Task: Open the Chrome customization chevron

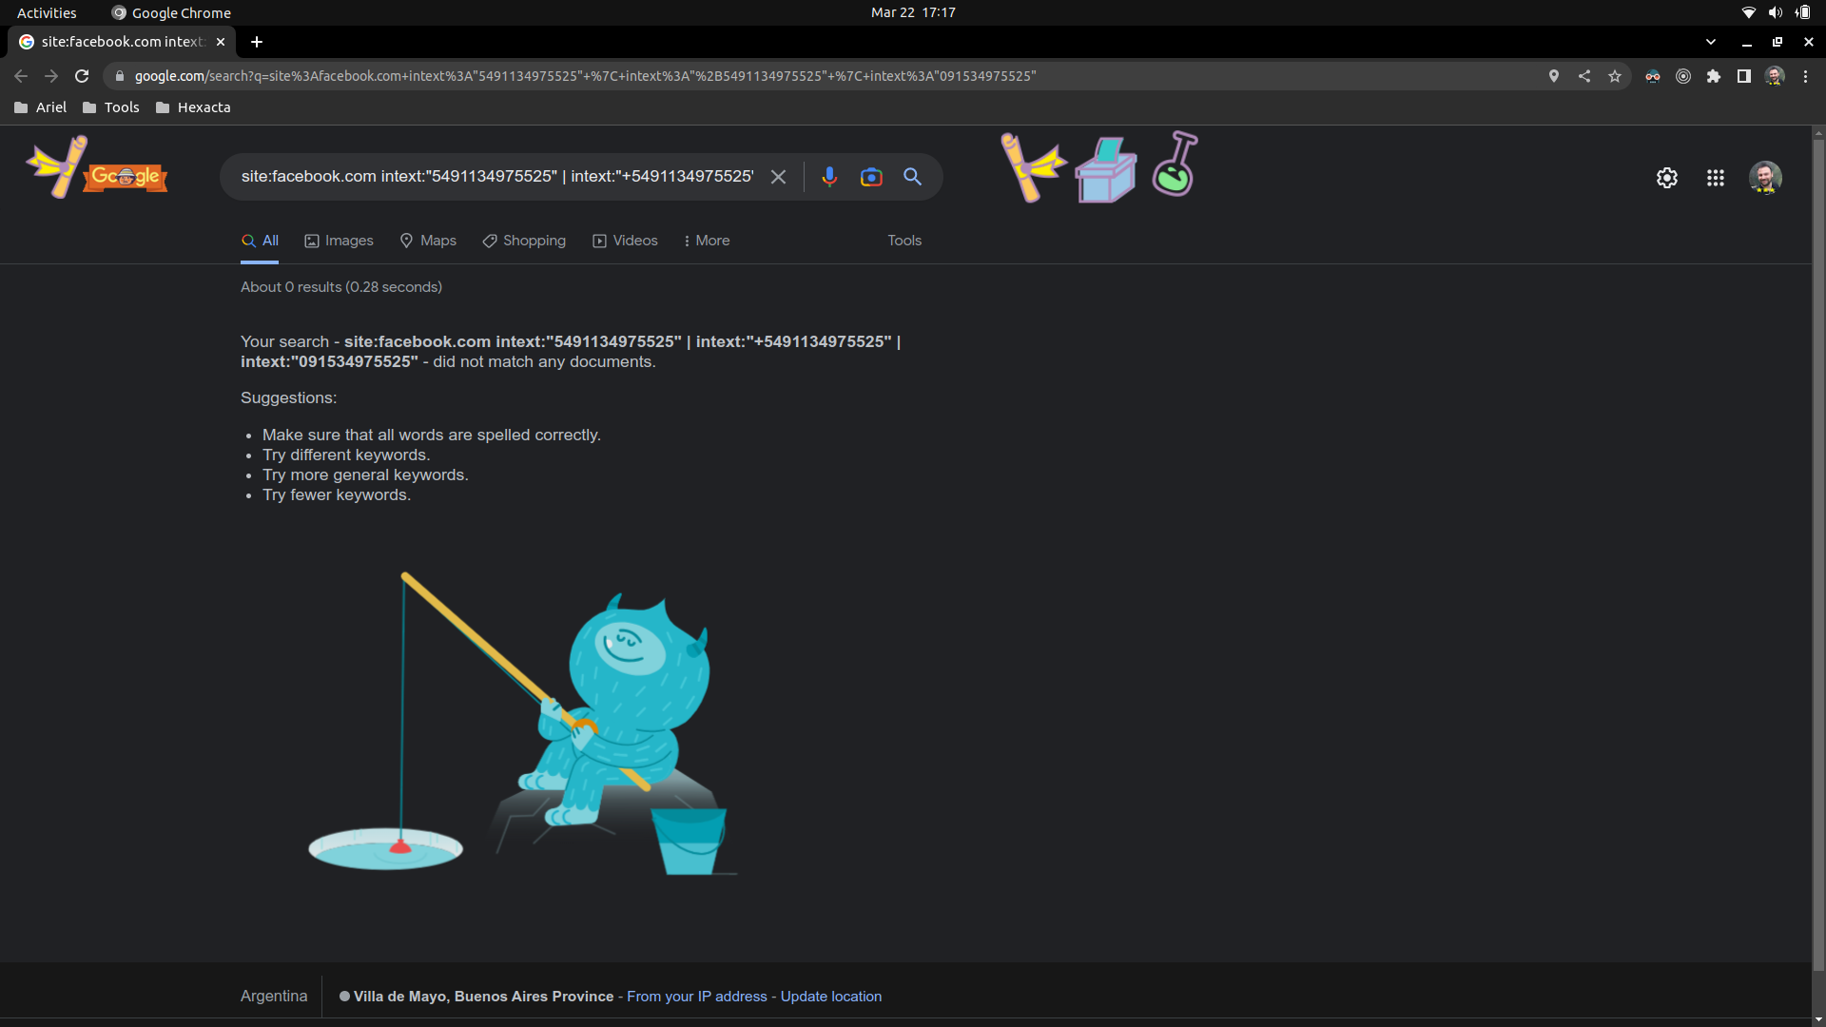Action: click(x=1711, y=42)
